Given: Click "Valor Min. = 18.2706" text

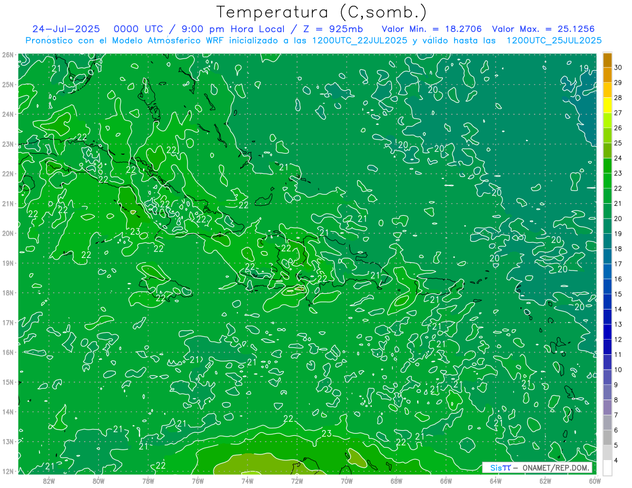Looking at the screenshot, I should point(432,29).
